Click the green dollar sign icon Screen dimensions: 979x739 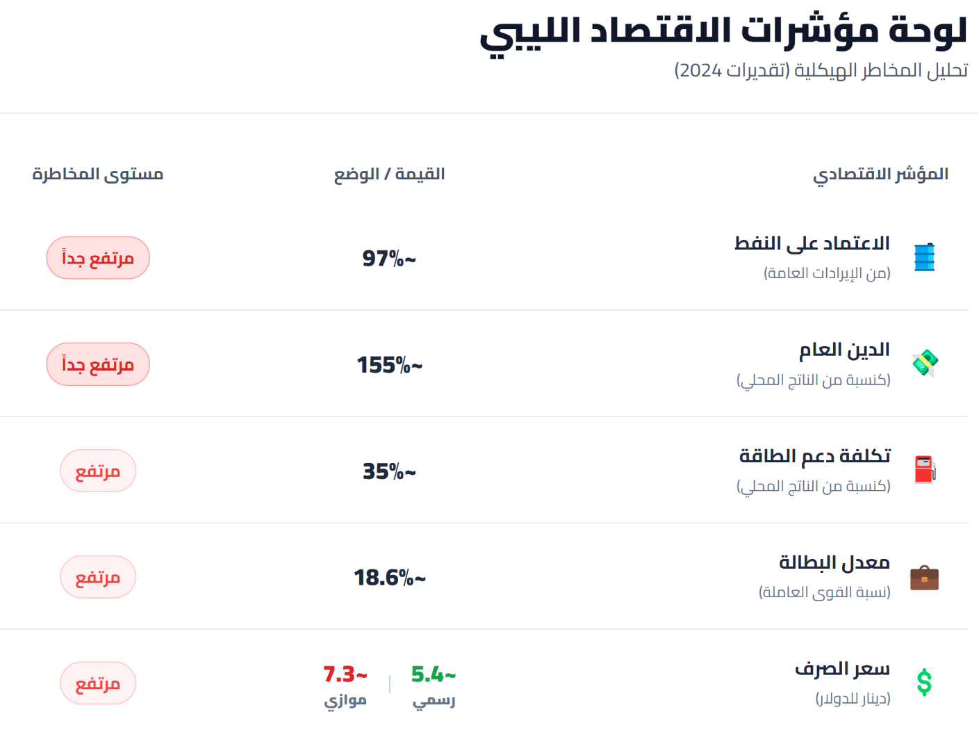[924, 683]
